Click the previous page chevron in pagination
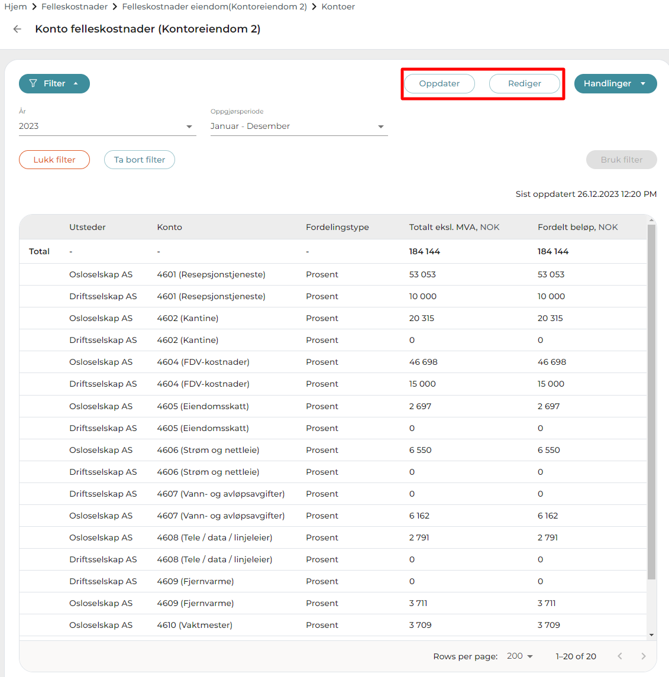Viewport: 669px width, 677px height. tap(620, 656)
